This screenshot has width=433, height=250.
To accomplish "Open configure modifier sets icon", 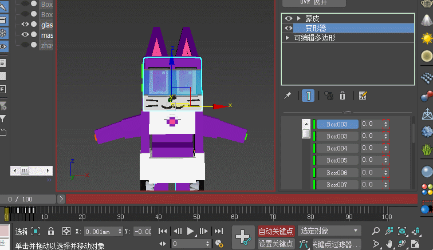I will 363,96.
